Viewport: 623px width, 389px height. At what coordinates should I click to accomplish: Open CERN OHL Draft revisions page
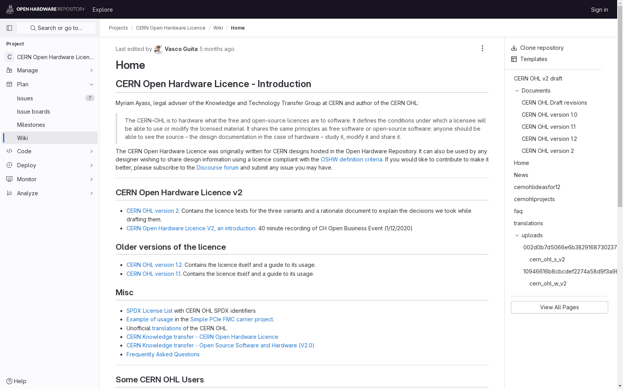[554, 103]
